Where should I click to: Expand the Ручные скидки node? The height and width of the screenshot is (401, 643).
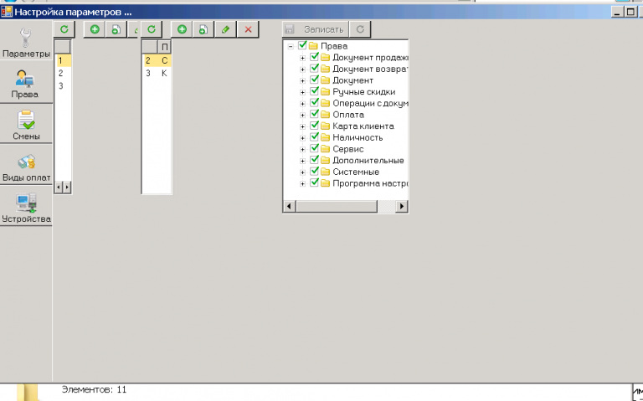coord(302,92)
